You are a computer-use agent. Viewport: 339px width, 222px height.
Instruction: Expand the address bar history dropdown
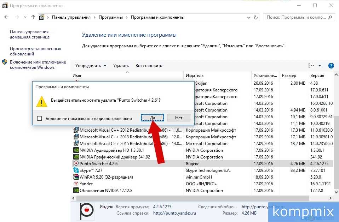pyautogui.click(x=249, y=17)
